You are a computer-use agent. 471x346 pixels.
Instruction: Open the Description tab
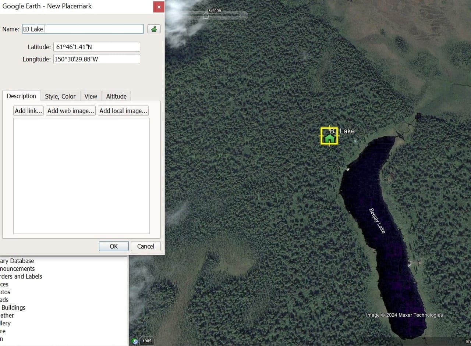point(21,96)
